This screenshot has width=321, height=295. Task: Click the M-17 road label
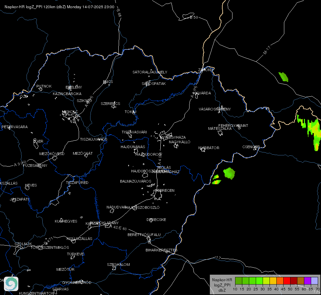(267, 50)
